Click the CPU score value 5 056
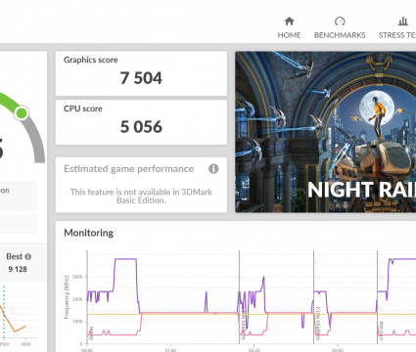Image resolution: width=416 pixels, height=352 pixels. 141,127
